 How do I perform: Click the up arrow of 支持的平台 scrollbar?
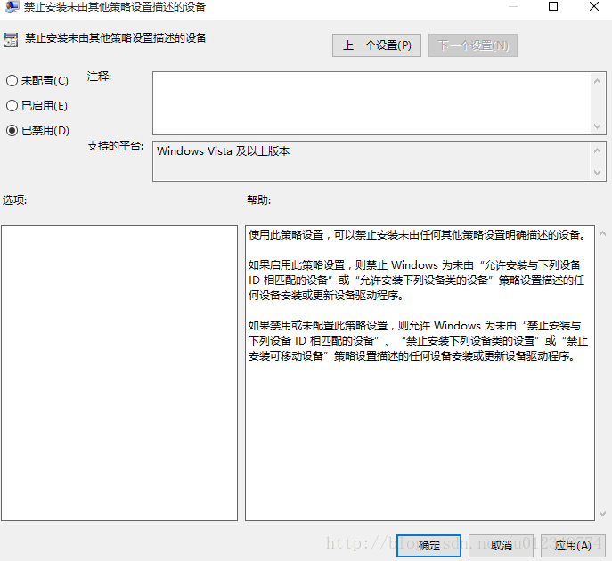click(597, 150)
